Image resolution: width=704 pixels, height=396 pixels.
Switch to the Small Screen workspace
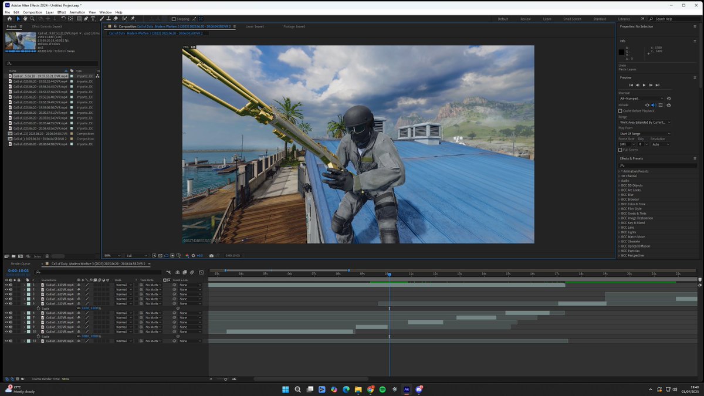(x=572, y=19)
